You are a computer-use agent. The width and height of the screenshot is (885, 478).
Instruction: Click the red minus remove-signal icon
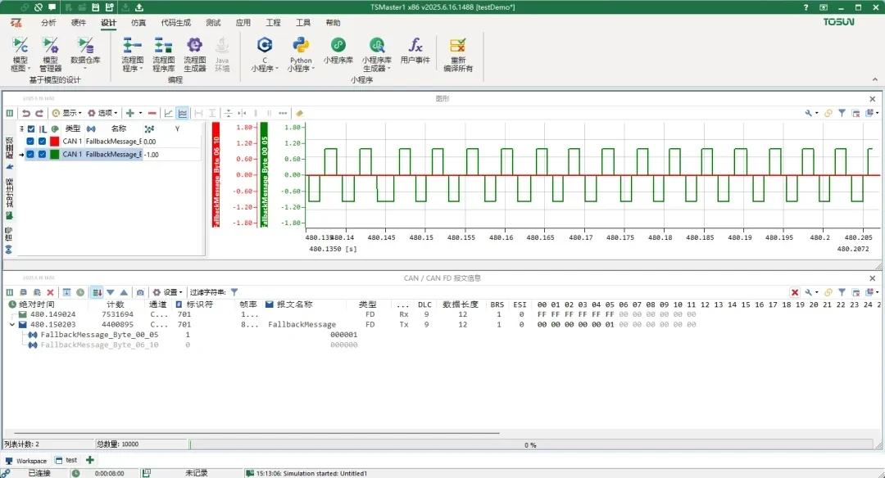[x=152, y=113]
